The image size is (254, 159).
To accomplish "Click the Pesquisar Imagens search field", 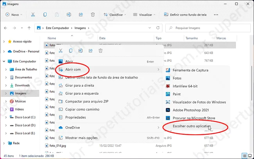I will [208, 28].
